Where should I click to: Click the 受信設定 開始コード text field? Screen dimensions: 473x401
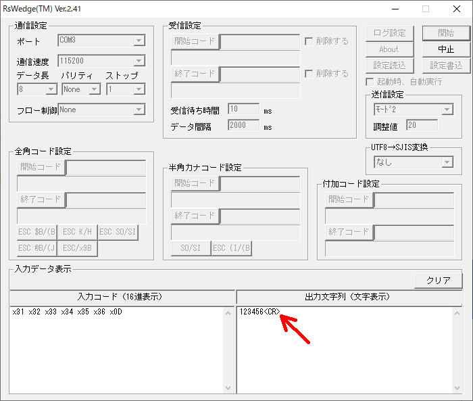point(260,42)
